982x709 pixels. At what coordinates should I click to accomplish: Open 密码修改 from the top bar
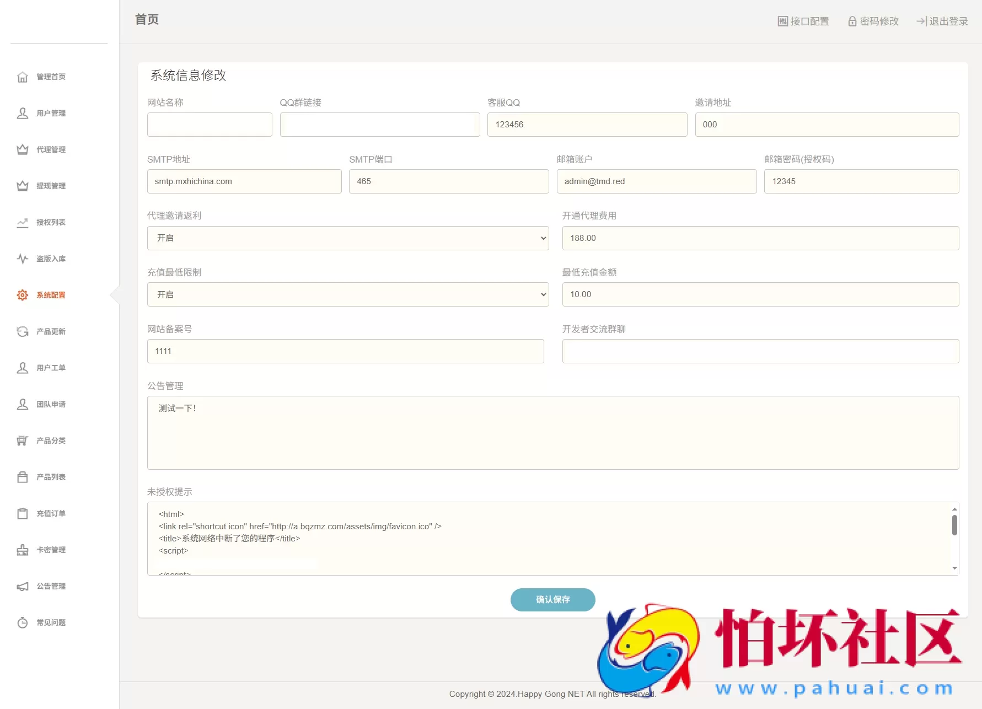point(873,21)
